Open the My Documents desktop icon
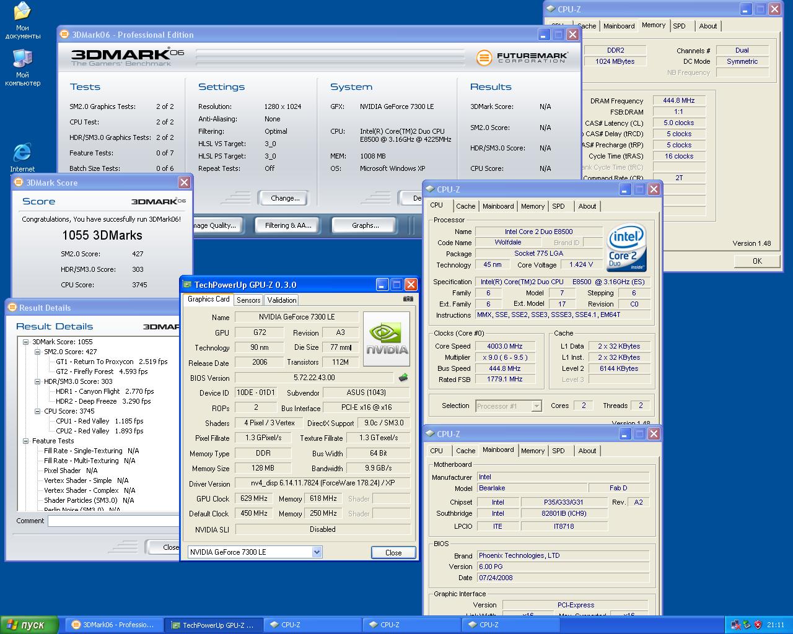 (x=22, y=20)
